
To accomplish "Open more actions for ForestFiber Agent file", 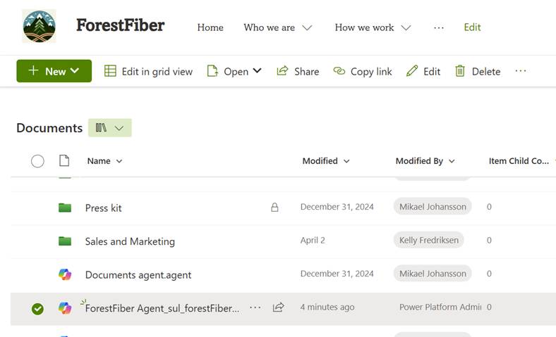I will coord(255,307).
